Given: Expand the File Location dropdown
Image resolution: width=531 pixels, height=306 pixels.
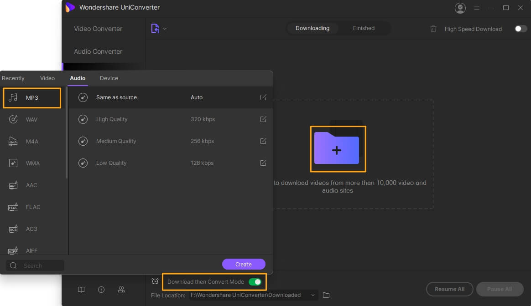Looking at the screenshot, I should [x=312, y=295].
